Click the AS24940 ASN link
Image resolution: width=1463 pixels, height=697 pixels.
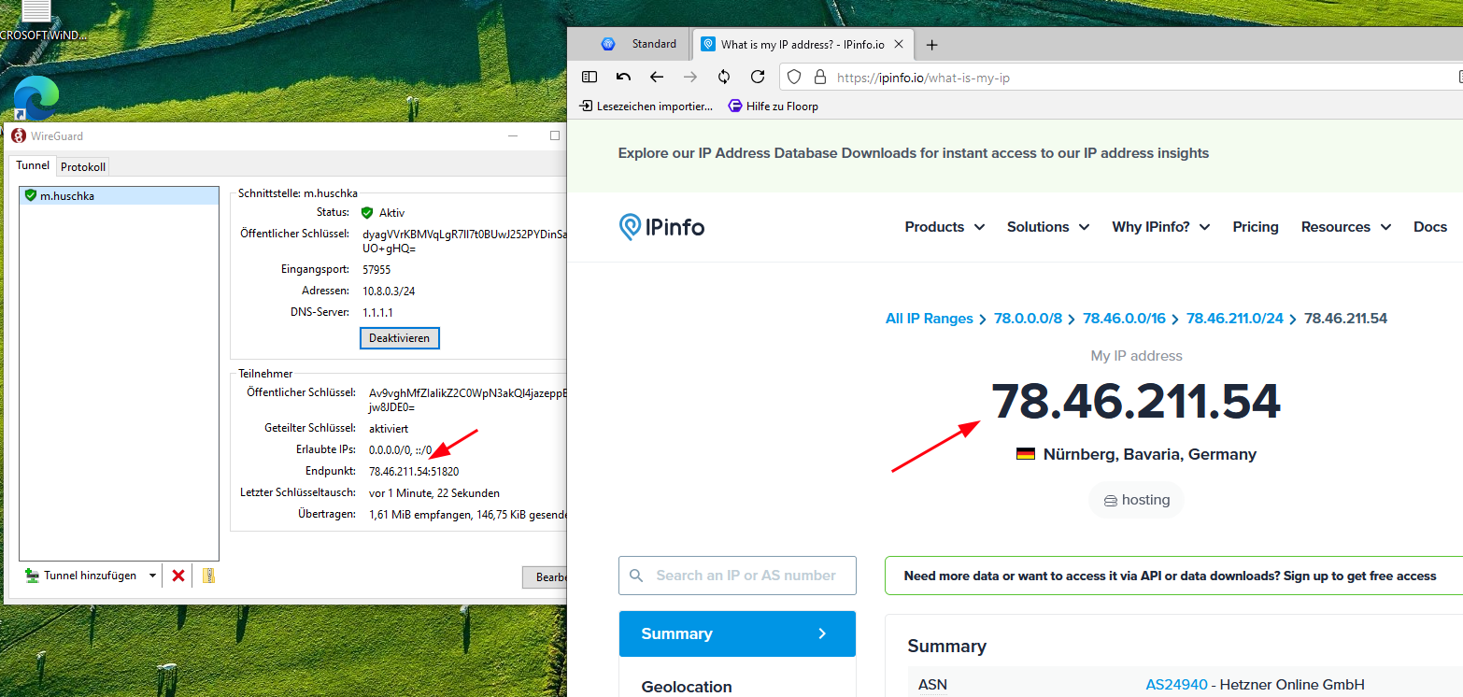click(x=1178, y=685)
